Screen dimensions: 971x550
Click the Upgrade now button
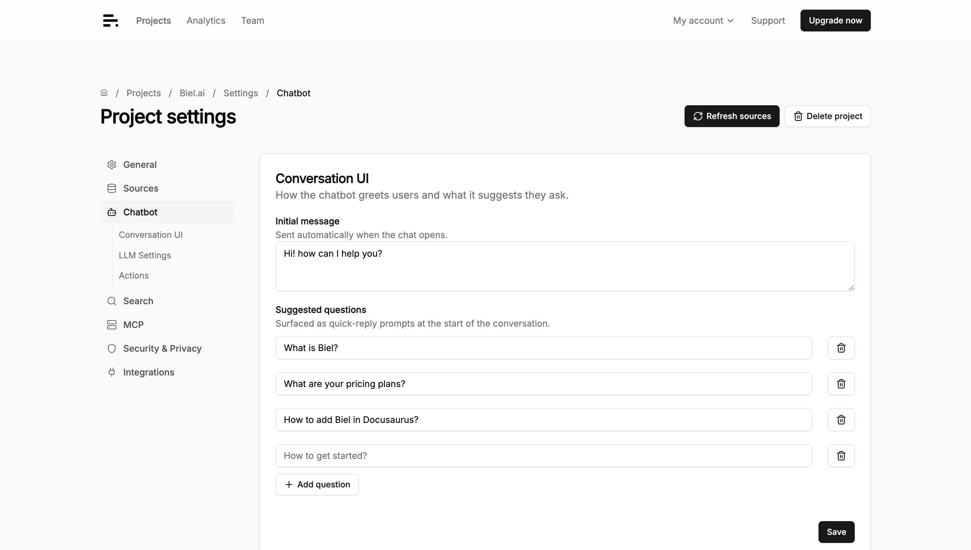tap(835, 21)
